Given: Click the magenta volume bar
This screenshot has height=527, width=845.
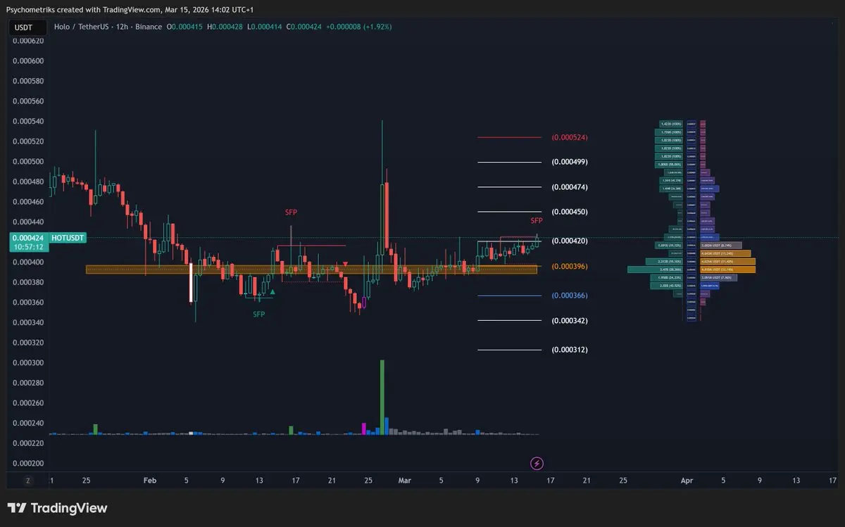Looking at the screenshot, I should point(364,428).
